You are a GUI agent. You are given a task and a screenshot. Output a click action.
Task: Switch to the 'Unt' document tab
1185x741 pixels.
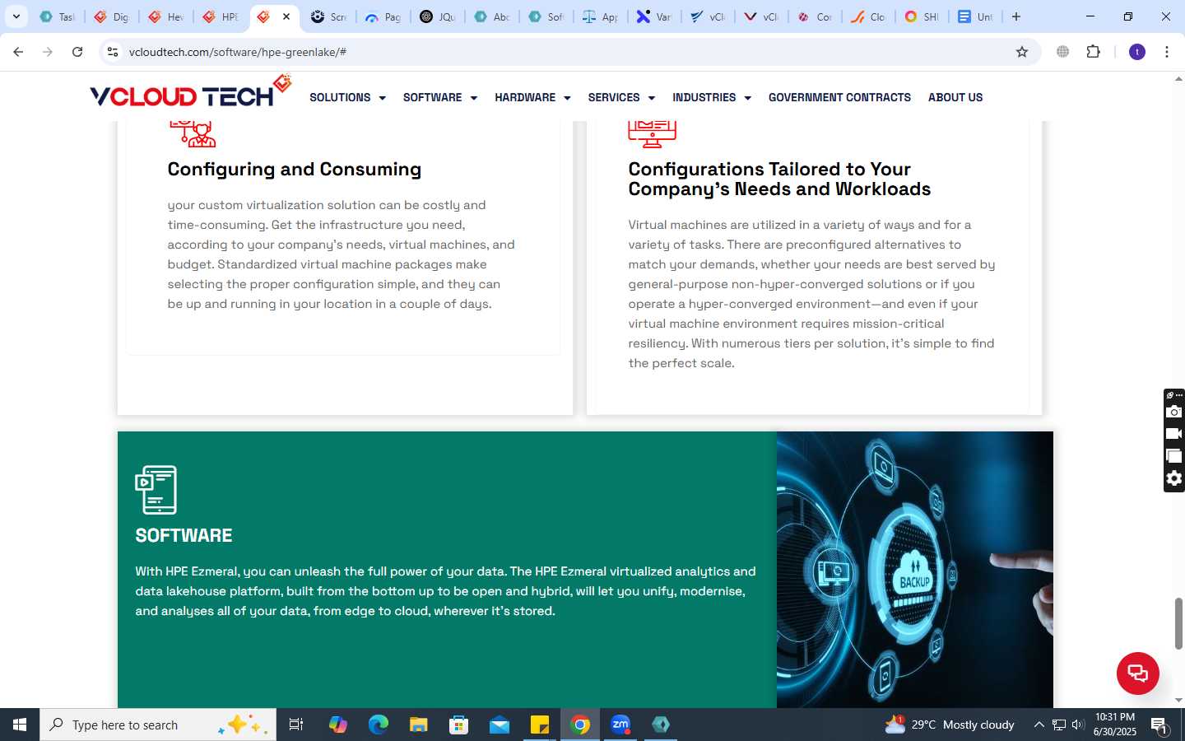[x=976, y=16]
